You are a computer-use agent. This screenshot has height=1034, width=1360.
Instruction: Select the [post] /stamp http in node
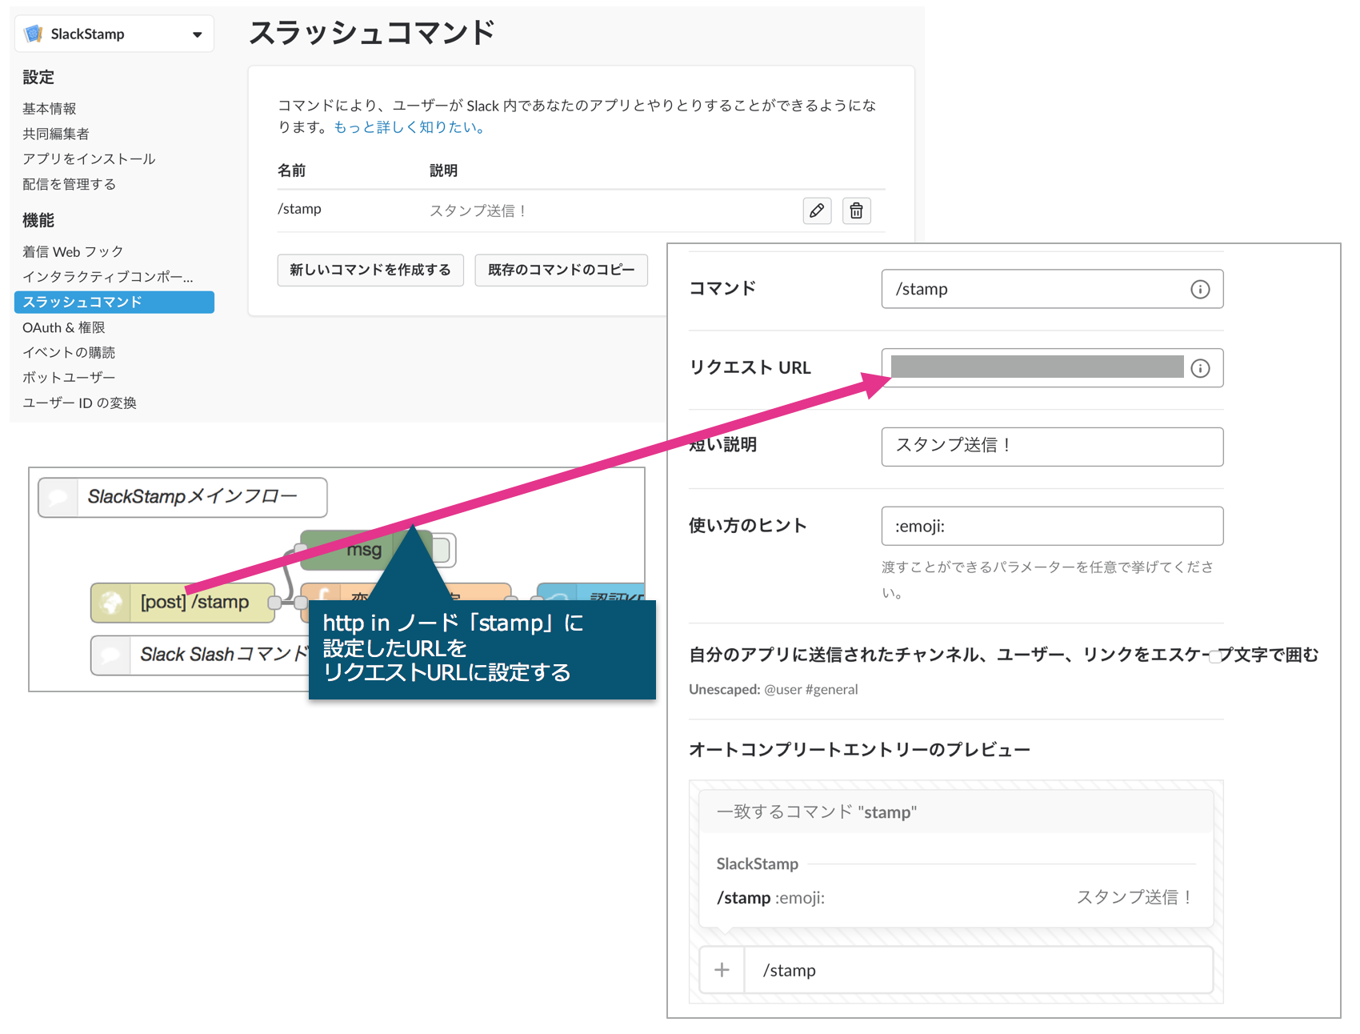(x=182, y=603)
